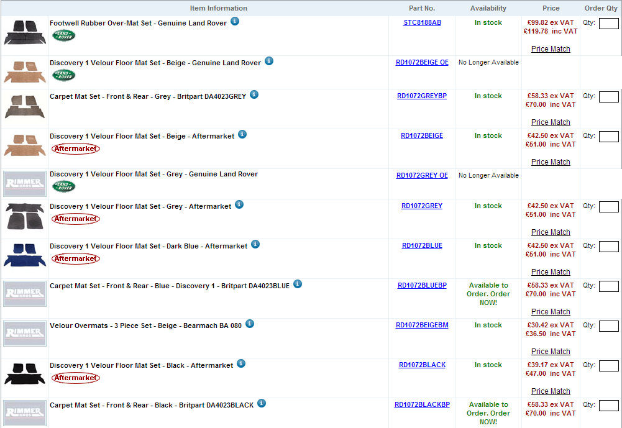Open info icon for Black Aftermarket velour set
622x428 pixels.
[x=241, y=363]
